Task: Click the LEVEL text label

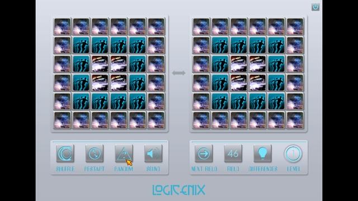Action: [293, 169]
